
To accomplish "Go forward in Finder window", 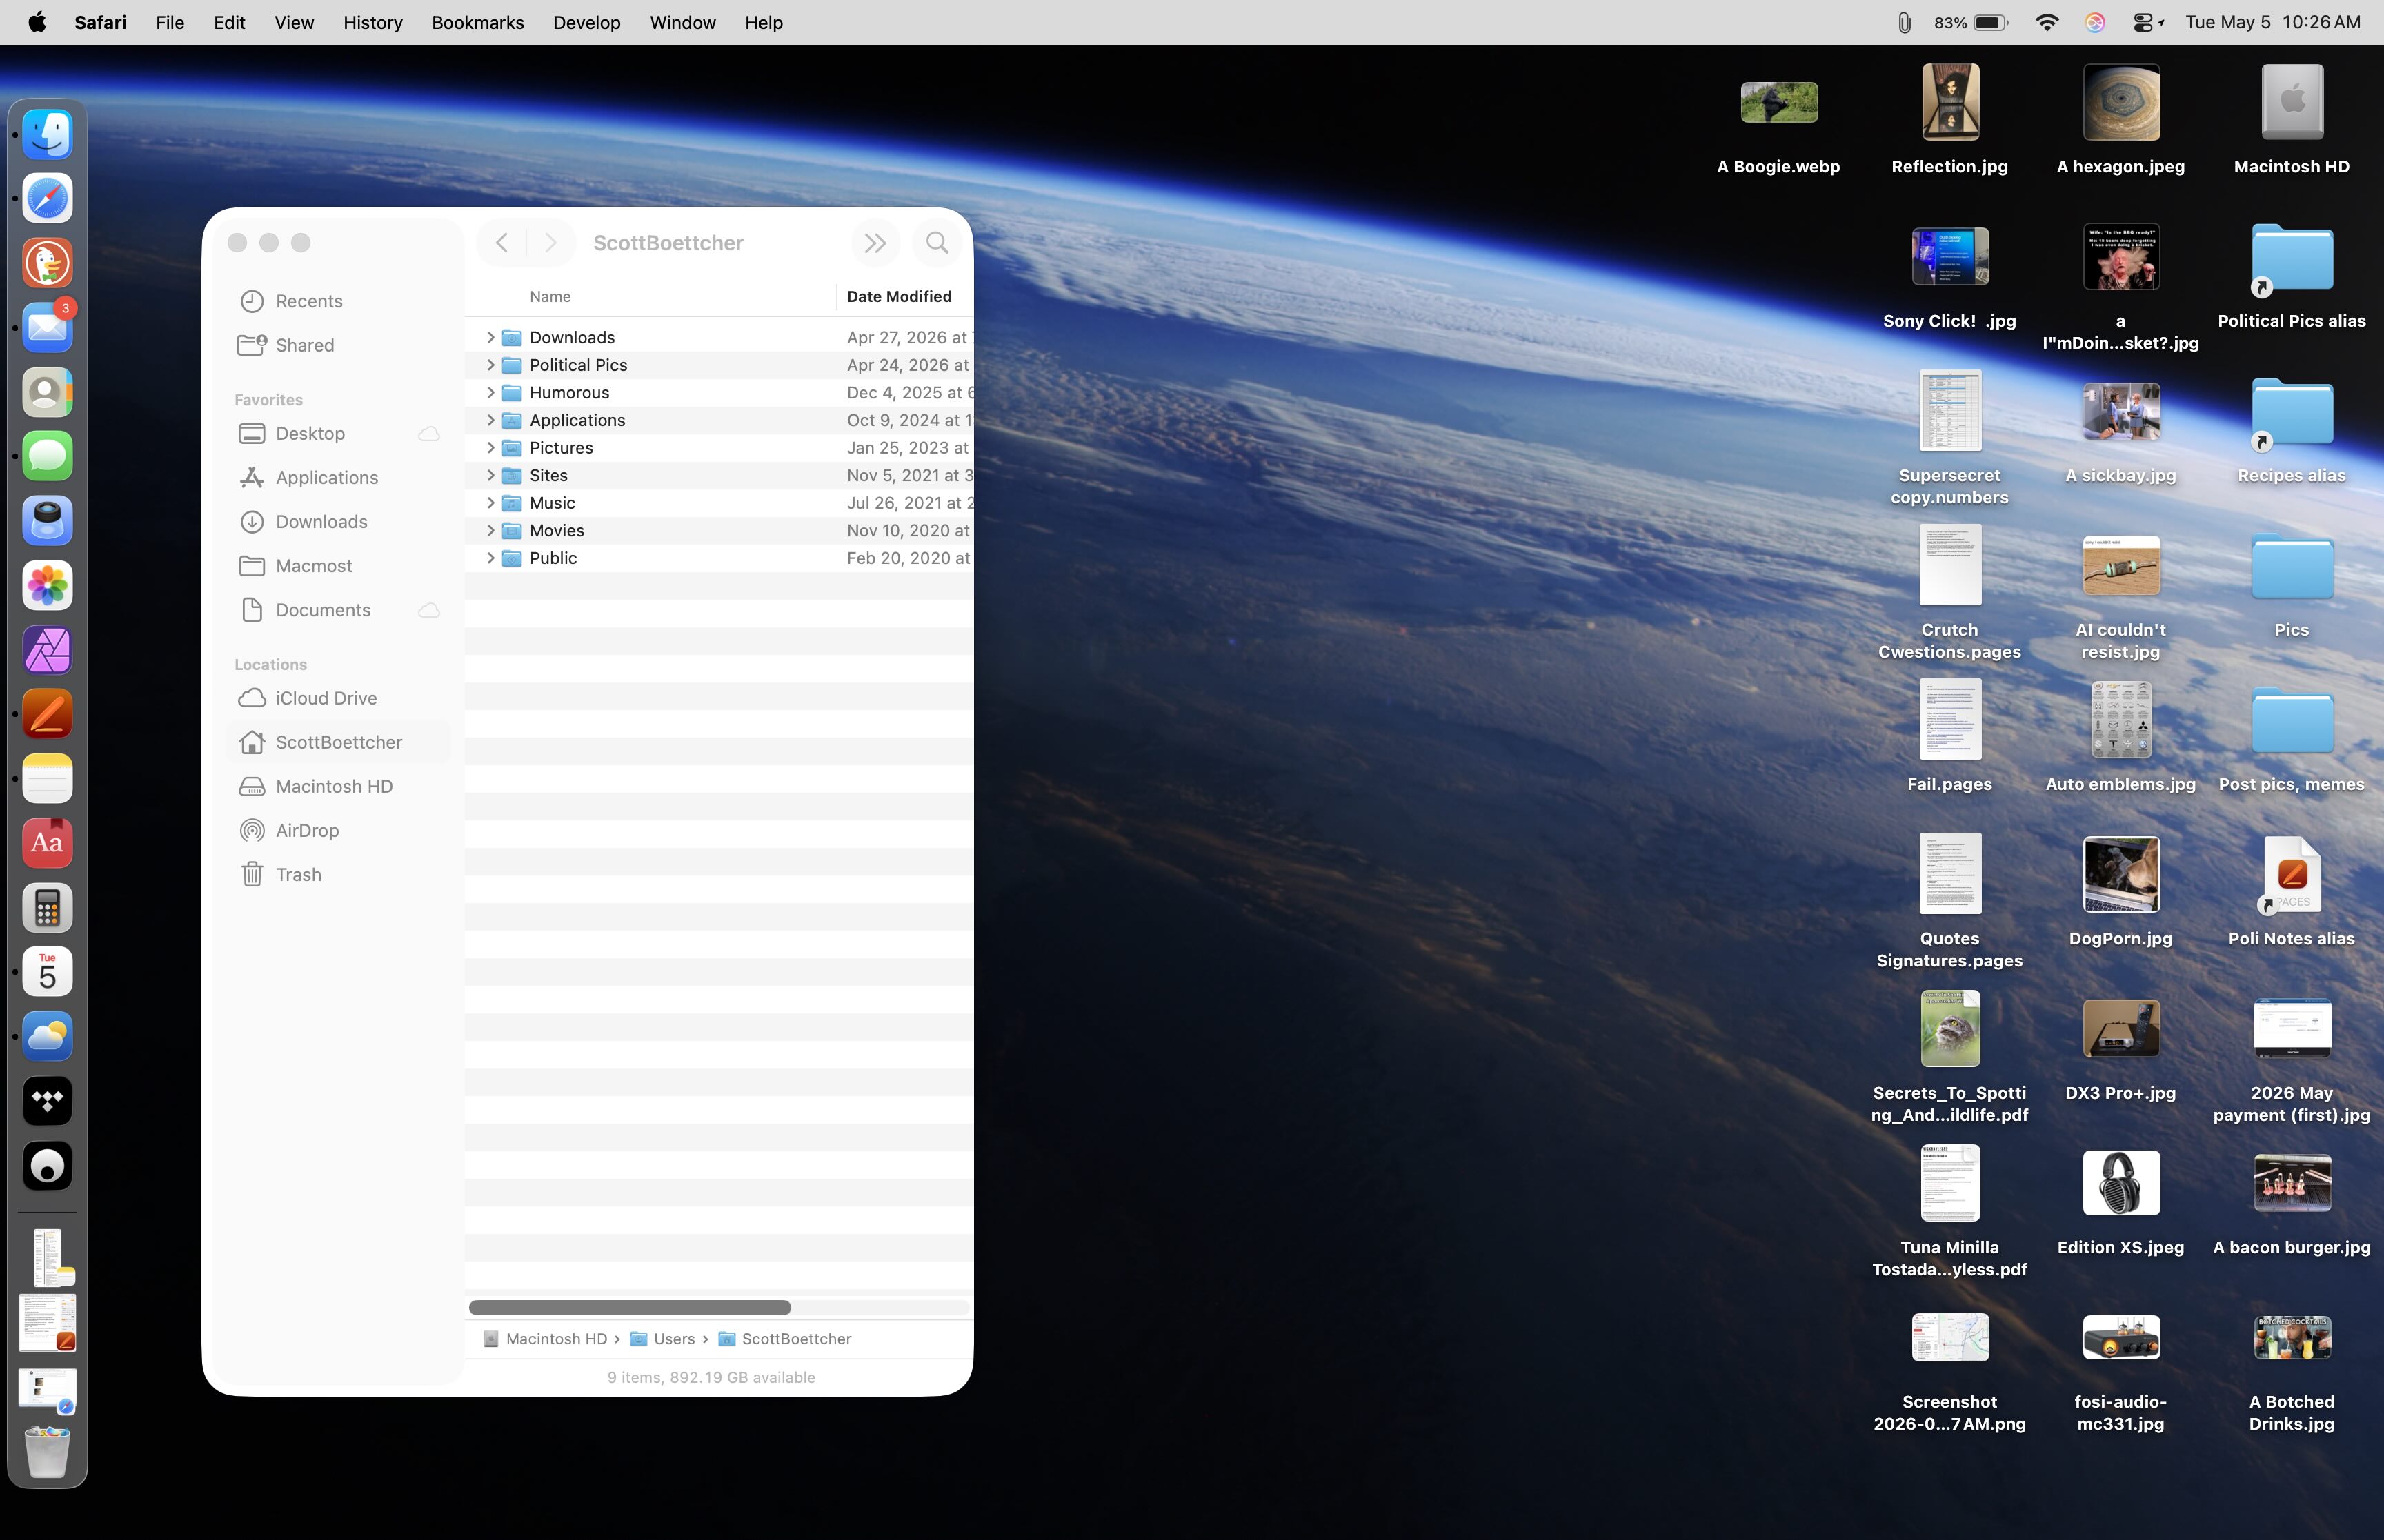I will [550, 242].
